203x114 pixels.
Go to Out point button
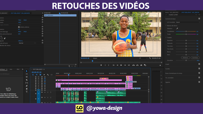tap(129, 65)
